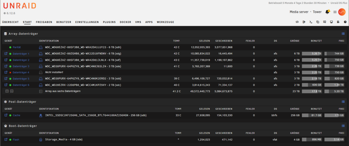Click view toggle icon in Pool-Datenträger header
This screenshot has height=146, width=349.
click(343, 102)
